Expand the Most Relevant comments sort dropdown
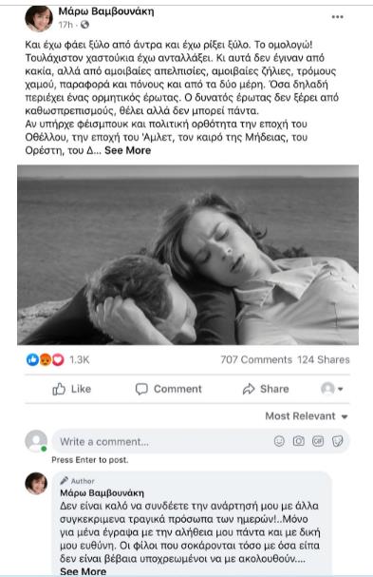The height and width of the screenshot is (577, 373). [x=307, y=416]
